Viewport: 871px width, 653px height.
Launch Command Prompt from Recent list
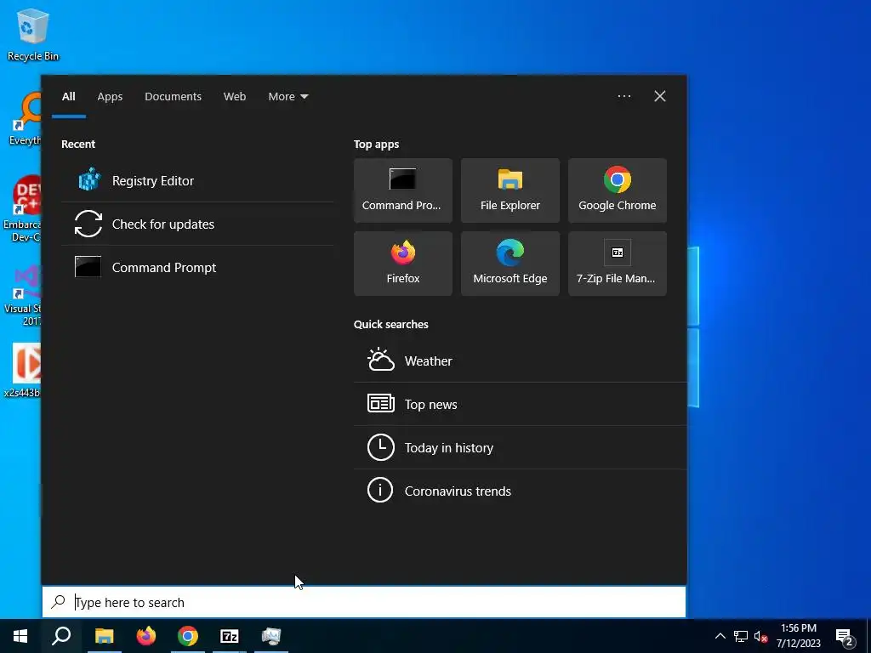[x=197, y=267]
